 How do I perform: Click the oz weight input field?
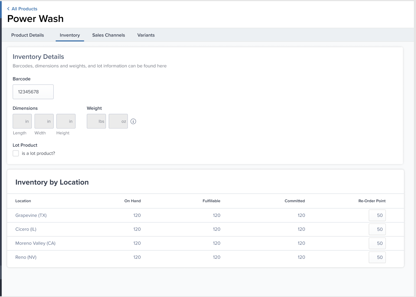click(x=118, y=121)
